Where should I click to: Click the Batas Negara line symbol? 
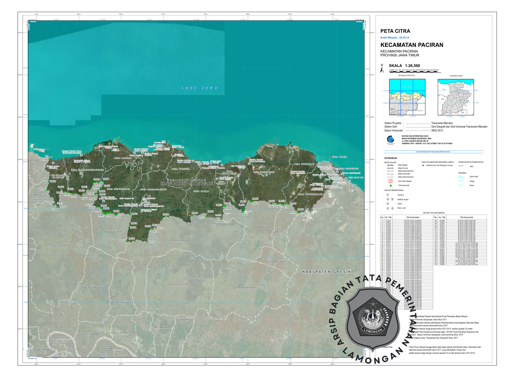pos(390,165)
